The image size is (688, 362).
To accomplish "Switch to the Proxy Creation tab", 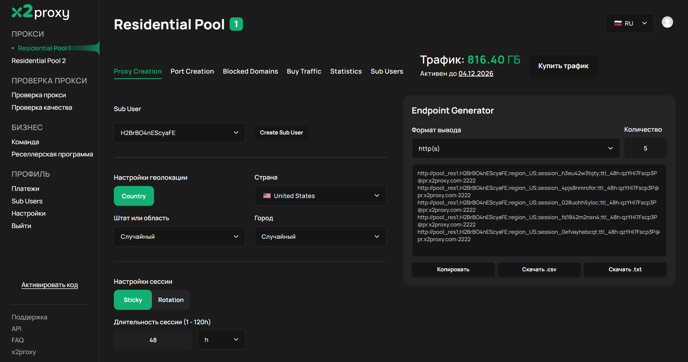I will coord(138,71).
